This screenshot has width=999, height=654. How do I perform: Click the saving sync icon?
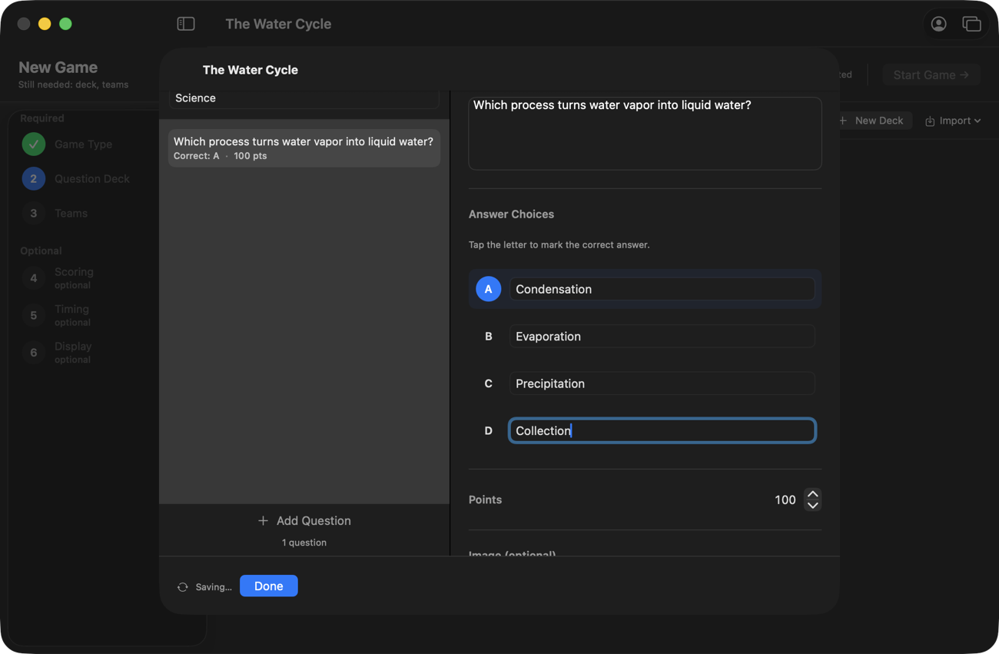[183, 587]
